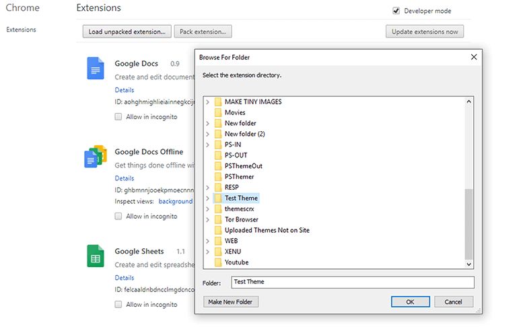523x327 pixels.
Task: Select the XENU folder icon
Action: click(218, 252)
